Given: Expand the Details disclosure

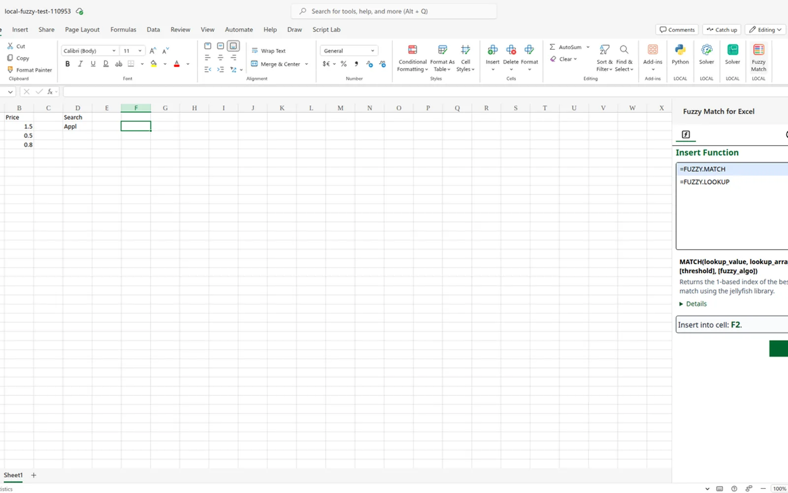Looking at the screenshot, I should point(693,304).
